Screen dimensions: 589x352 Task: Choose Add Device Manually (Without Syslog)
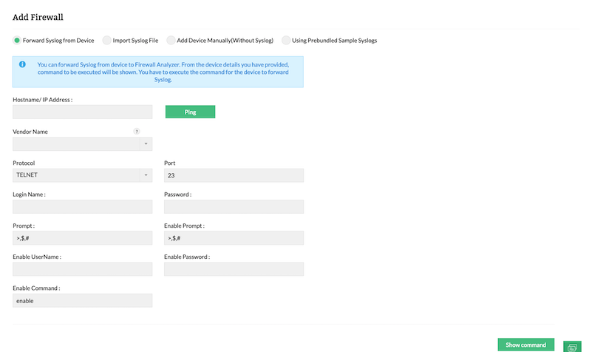click(171, 40)
